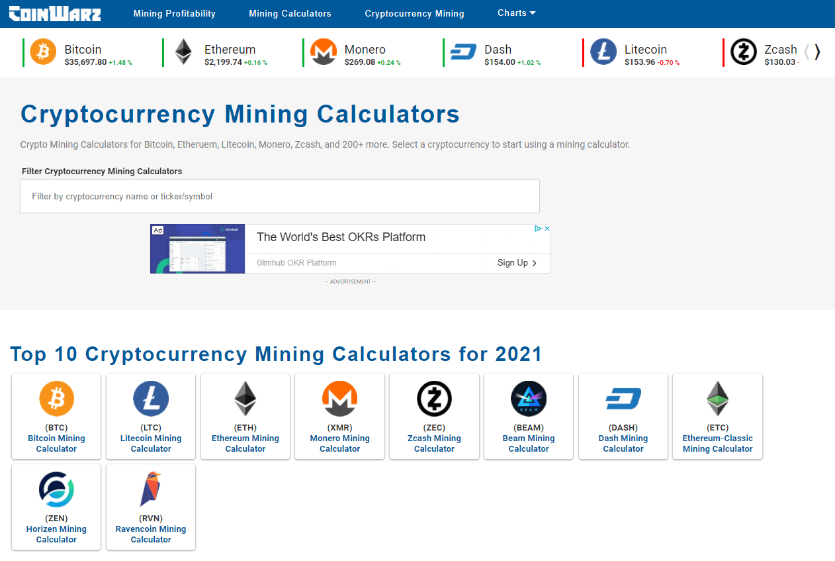Click the Dash card icon
Viewport: 835px width, 561px height.
click(623, 399)
